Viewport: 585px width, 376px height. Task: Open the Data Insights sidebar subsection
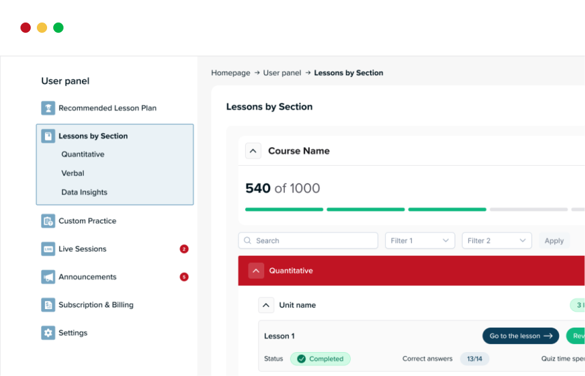point(85,192)
